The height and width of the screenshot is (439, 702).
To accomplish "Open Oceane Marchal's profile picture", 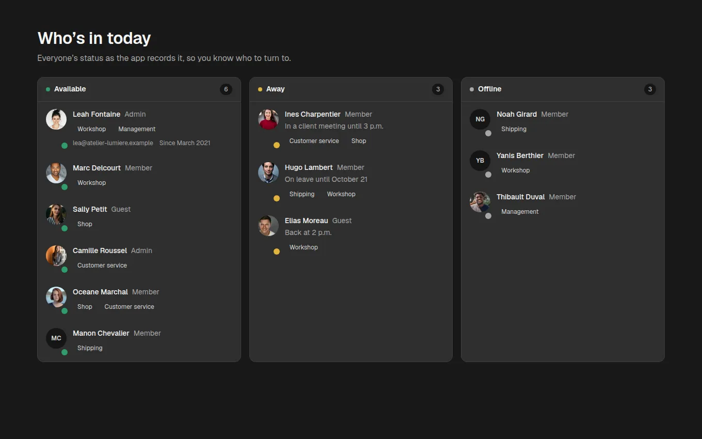I will click(56, 297).
